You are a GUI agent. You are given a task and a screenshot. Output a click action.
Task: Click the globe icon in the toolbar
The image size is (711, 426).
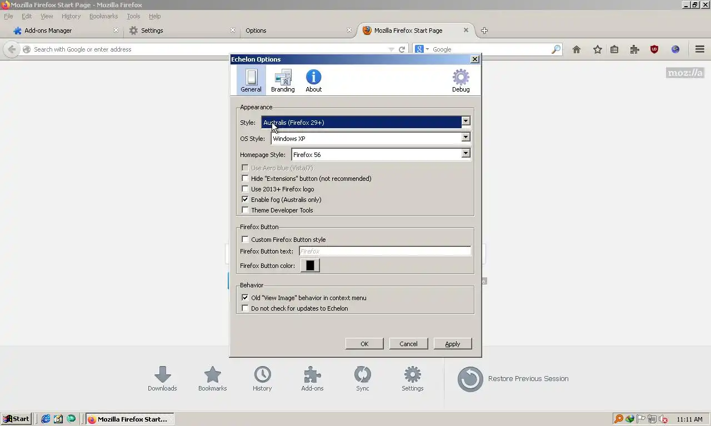(675, 49)
